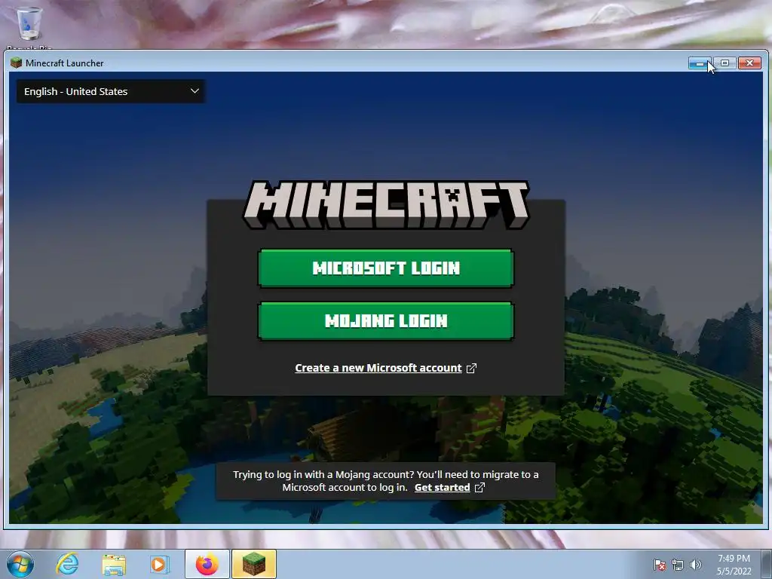The image size is (772, 579).
Task: Open the Get started migration link
Action: pyautogui.click(x=442, y=488)
